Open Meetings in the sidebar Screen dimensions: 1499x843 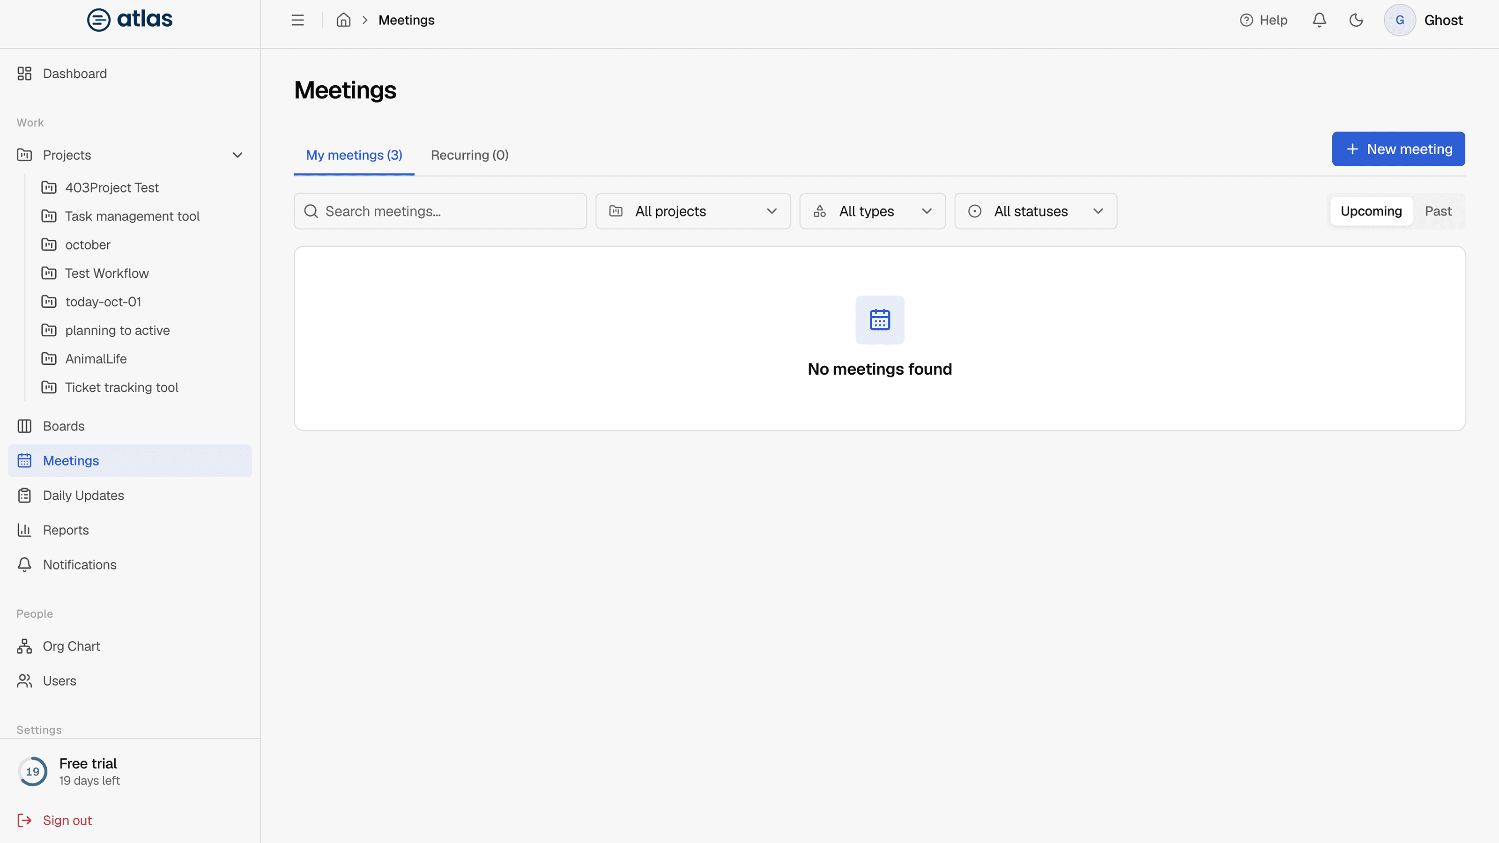click(x=130, y=461)
